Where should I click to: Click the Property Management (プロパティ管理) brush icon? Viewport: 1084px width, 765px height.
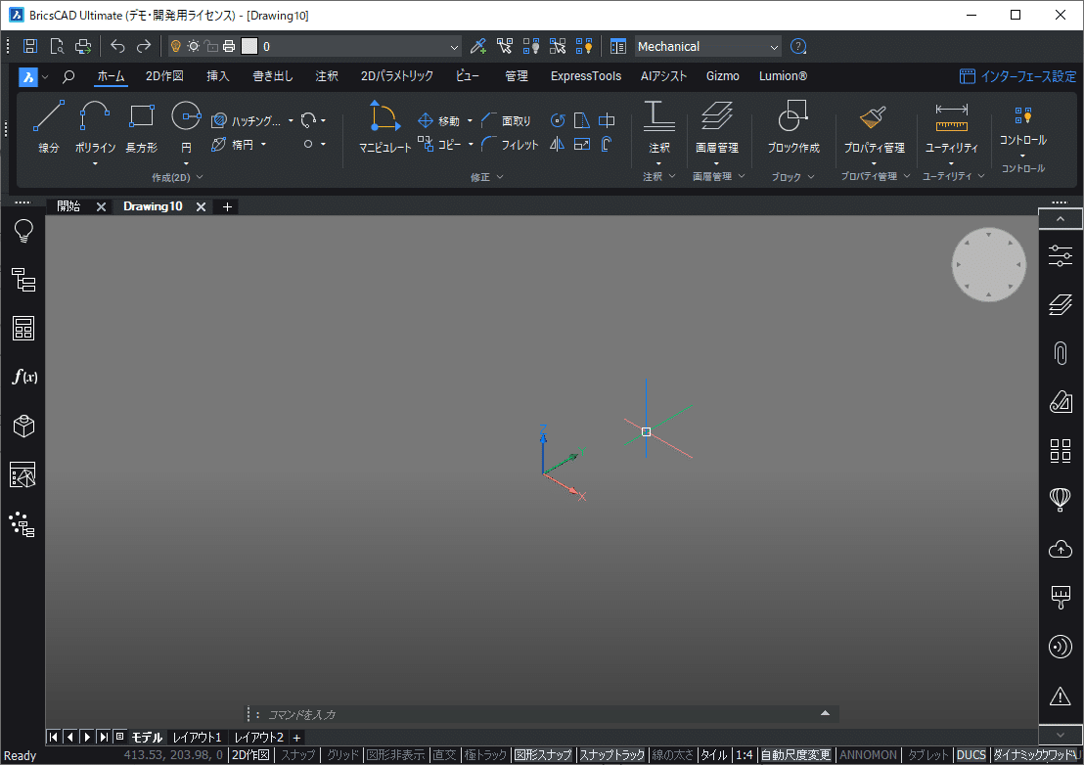coord(873,116)
